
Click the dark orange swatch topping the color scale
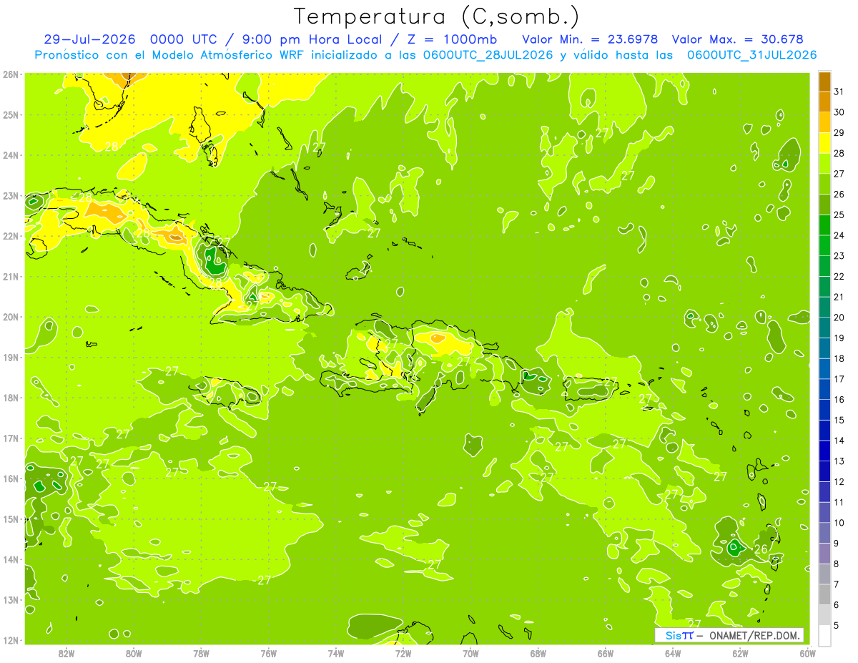pyautogui.click(x=824, y=82)
